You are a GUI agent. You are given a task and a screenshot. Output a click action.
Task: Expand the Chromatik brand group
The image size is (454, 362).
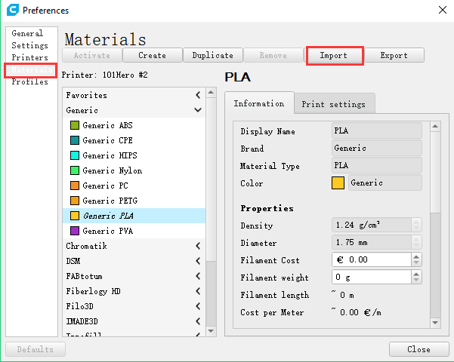click(x=198, y=246)
